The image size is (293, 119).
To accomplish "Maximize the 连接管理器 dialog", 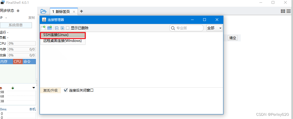I will coord(205,20).
